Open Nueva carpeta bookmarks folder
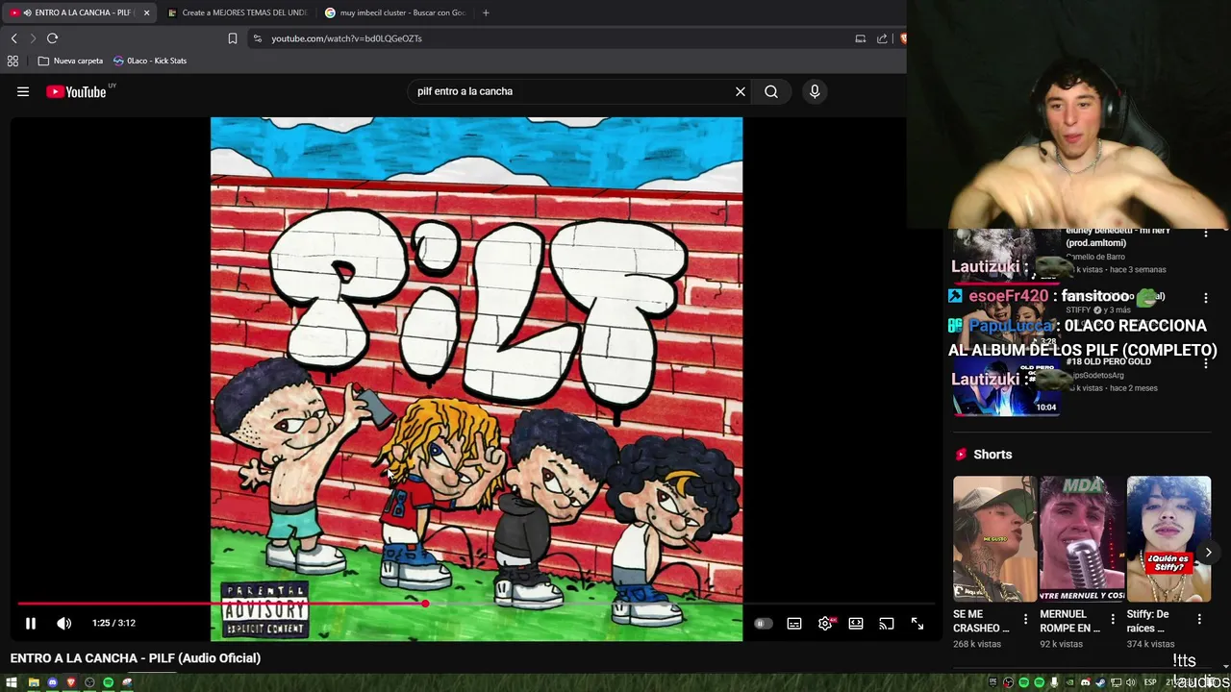Image resolution: width=1231 pixels, height=692 pixels. tap(70, 61)
